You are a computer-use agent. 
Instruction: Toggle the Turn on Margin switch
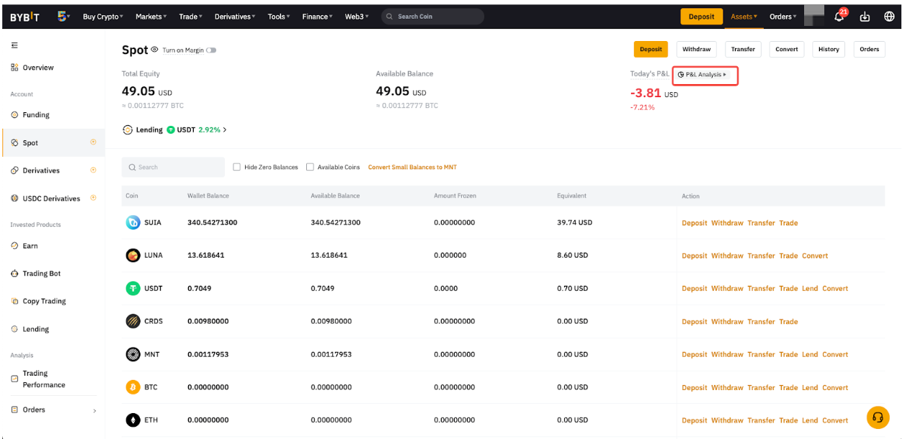[211, 50]
